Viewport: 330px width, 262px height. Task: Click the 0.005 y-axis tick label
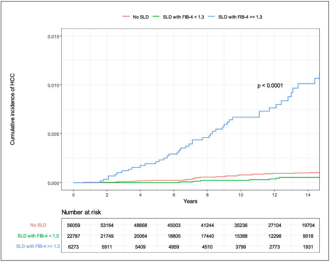click(x=55, y=134)
